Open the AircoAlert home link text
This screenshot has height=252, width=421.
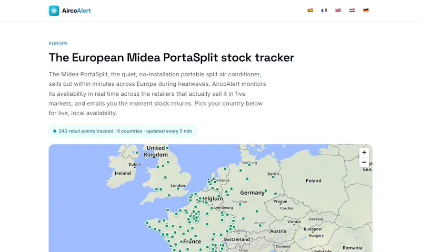point(76,11)
